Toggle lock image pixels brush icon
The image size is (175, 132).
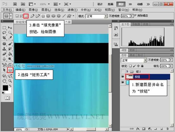(134, 66)
